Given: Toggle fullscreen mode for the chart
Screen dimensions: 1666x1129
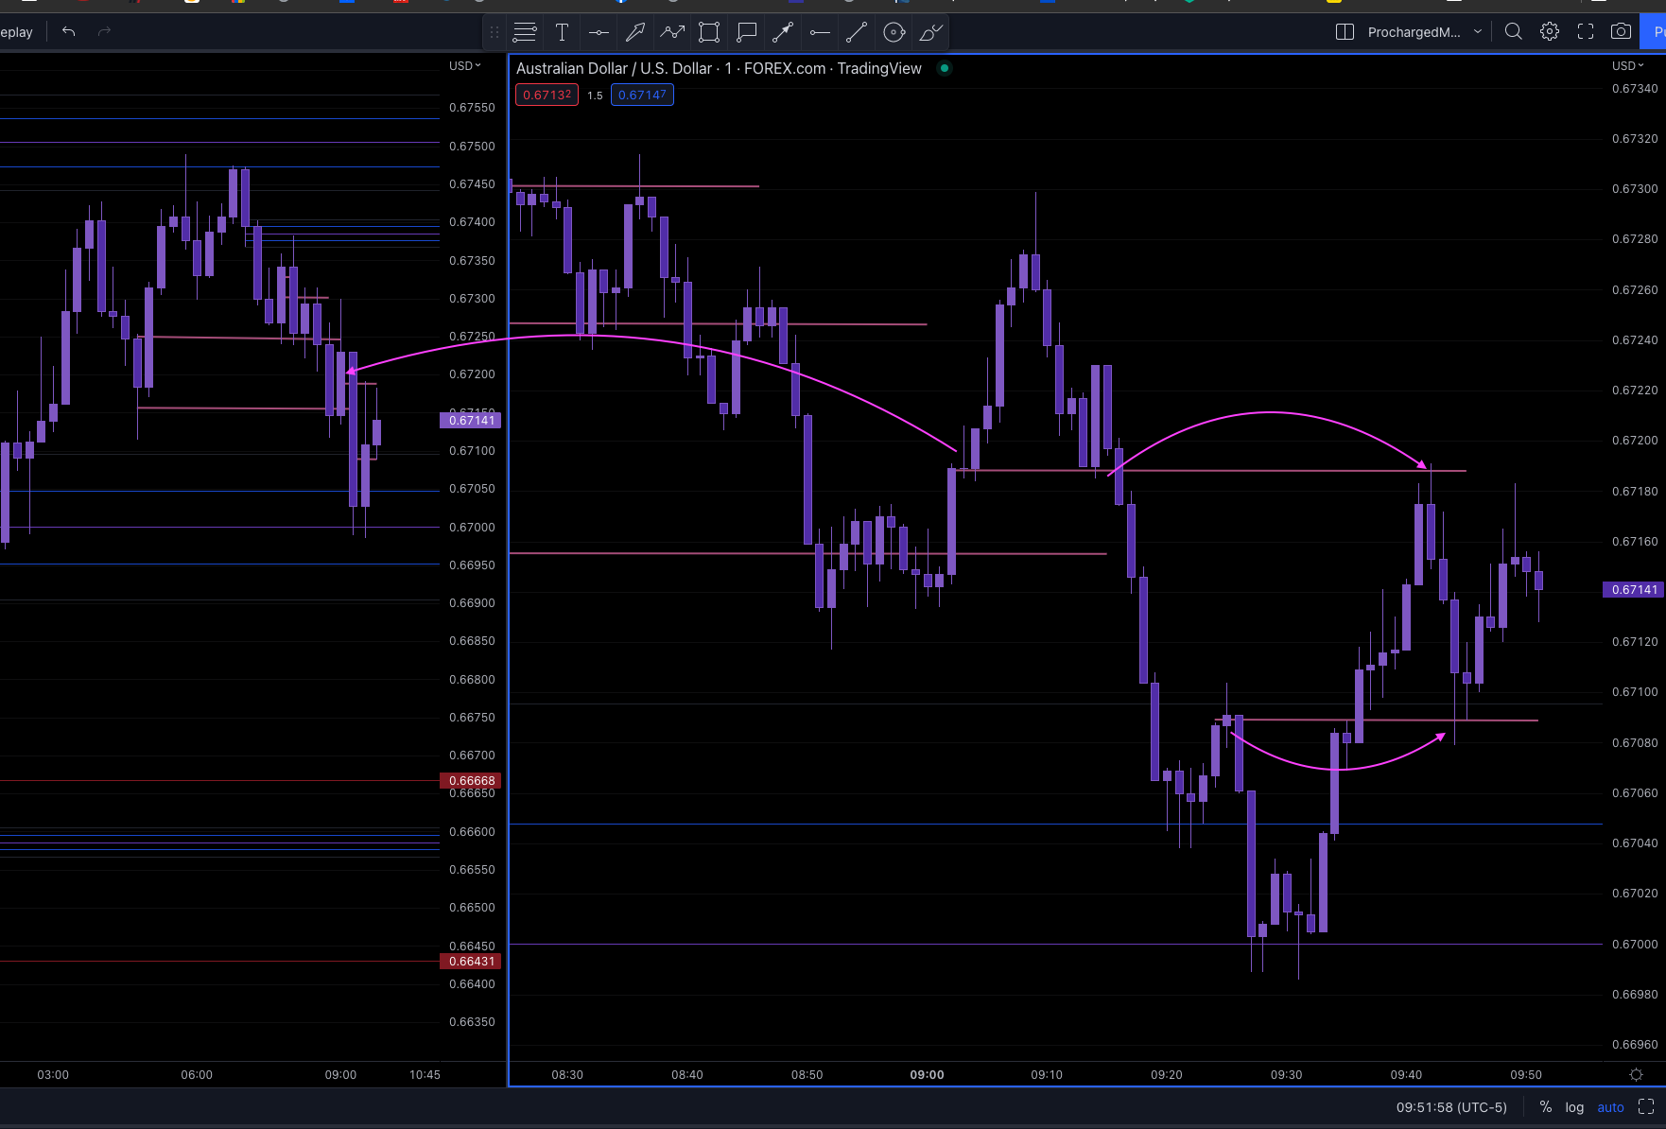Looking at the screenshot, I should pos(1586,30).
